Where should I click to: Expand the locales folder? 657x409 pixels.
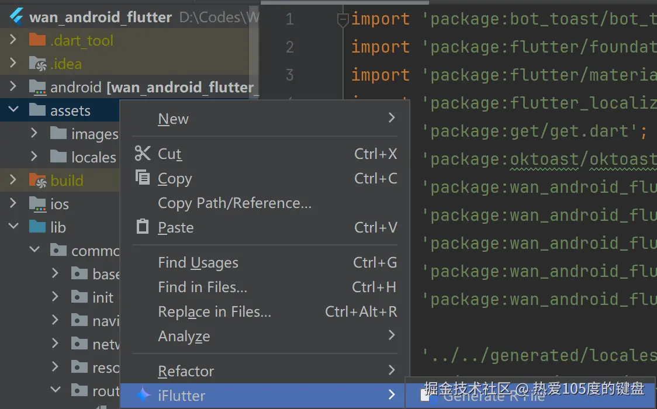pyautogui.click(x=34, y=157)
